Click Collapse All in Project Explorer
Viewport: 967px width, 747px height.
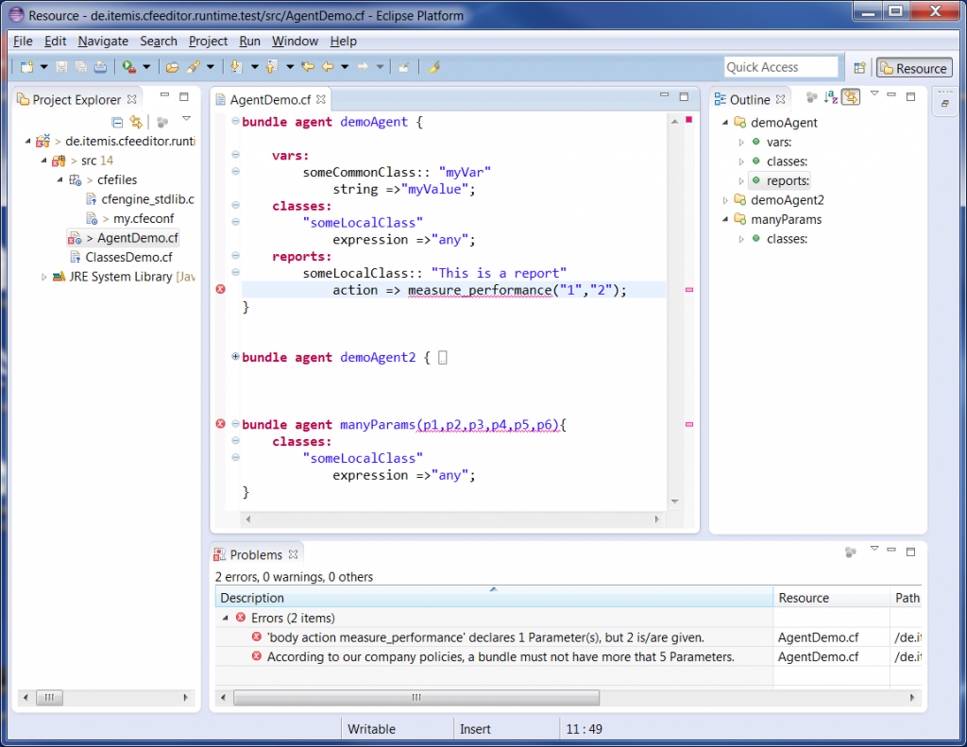point(117,122)
